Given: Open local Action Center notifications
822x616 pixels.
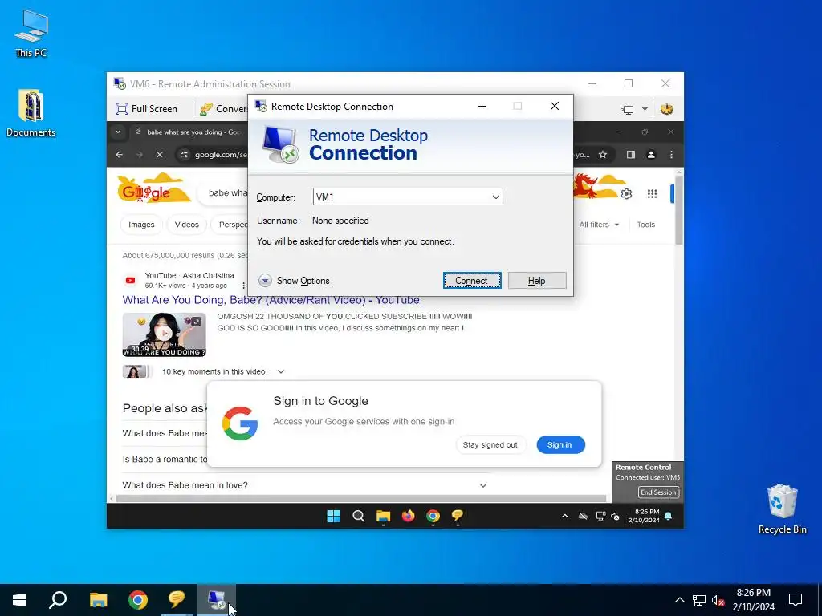Looking at the screenshot, I should pyautogui.click(x=796, y=600).
